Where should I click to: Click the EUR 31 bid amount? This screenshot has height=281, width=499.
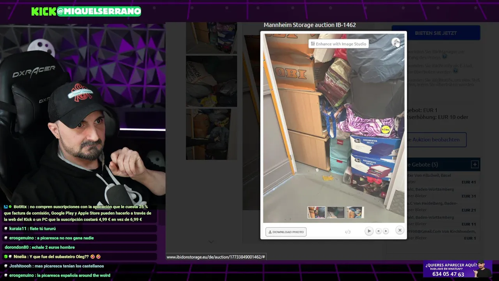pos(469,196)
